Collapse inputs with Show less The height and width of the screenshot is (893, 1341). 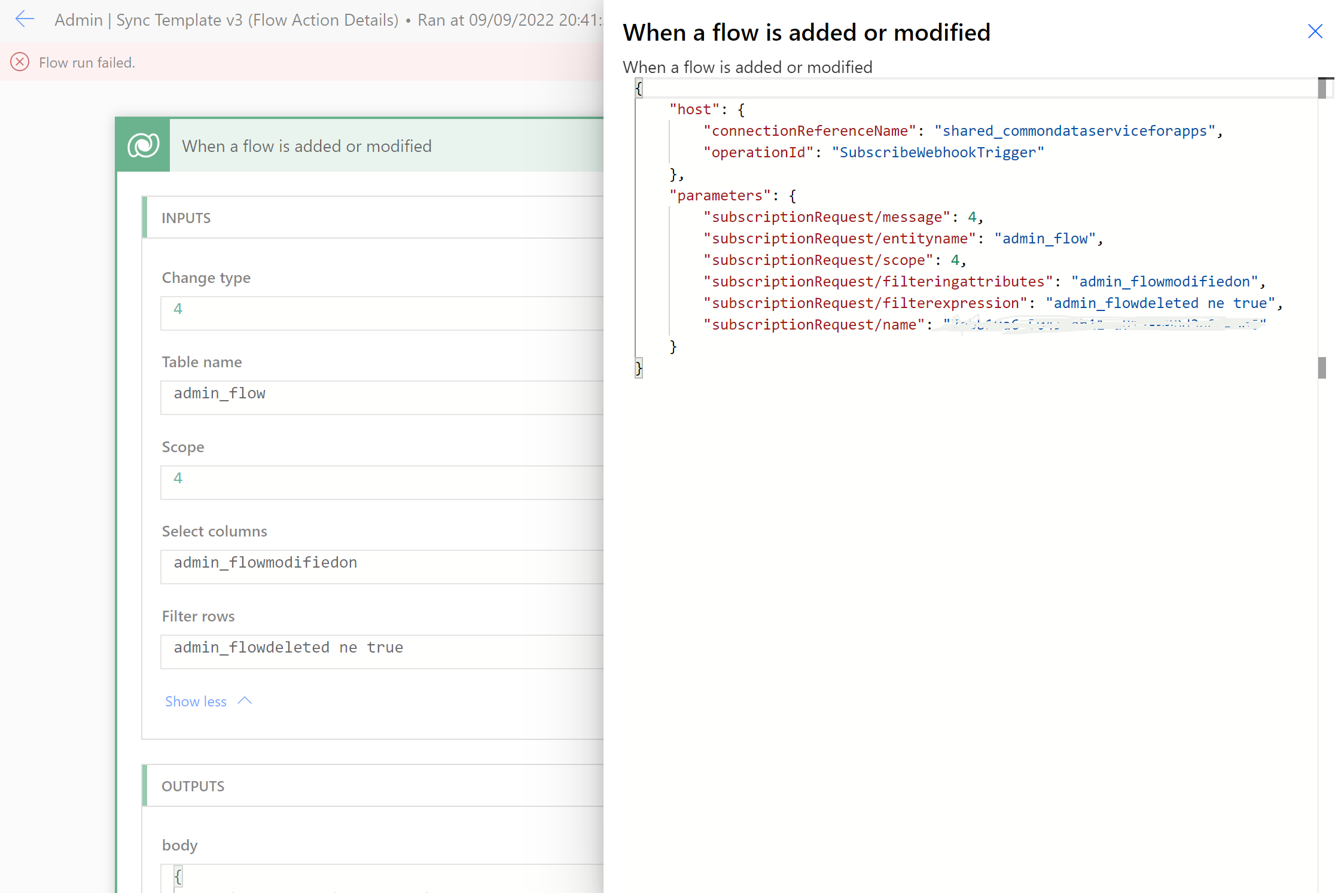(196, 701)
